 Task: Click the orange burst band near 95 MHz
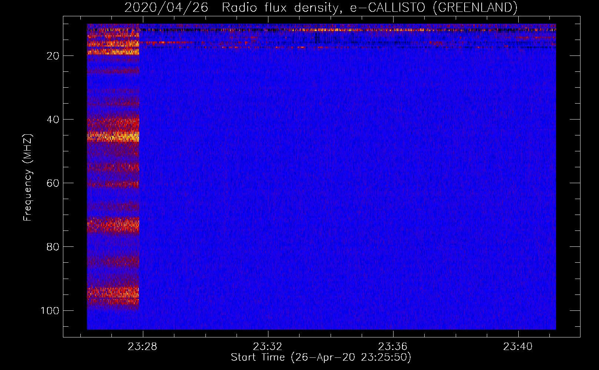click(x=113, y=292)
